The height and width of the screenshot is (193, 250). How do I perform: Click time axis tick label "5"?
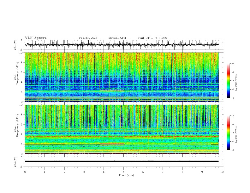point(123,172)
